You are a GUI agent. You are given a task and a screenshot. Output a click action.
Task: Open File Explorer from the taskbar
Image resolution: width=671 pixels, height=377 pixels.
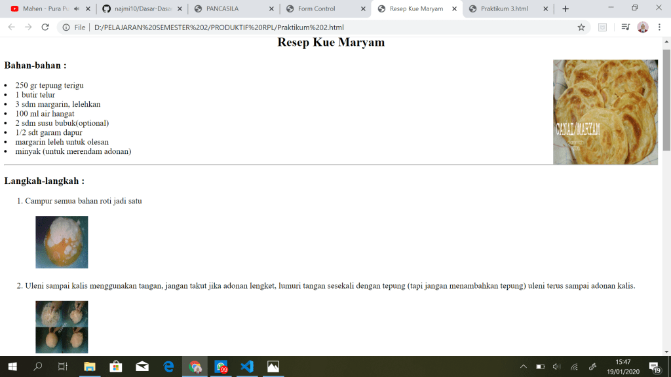90,367
